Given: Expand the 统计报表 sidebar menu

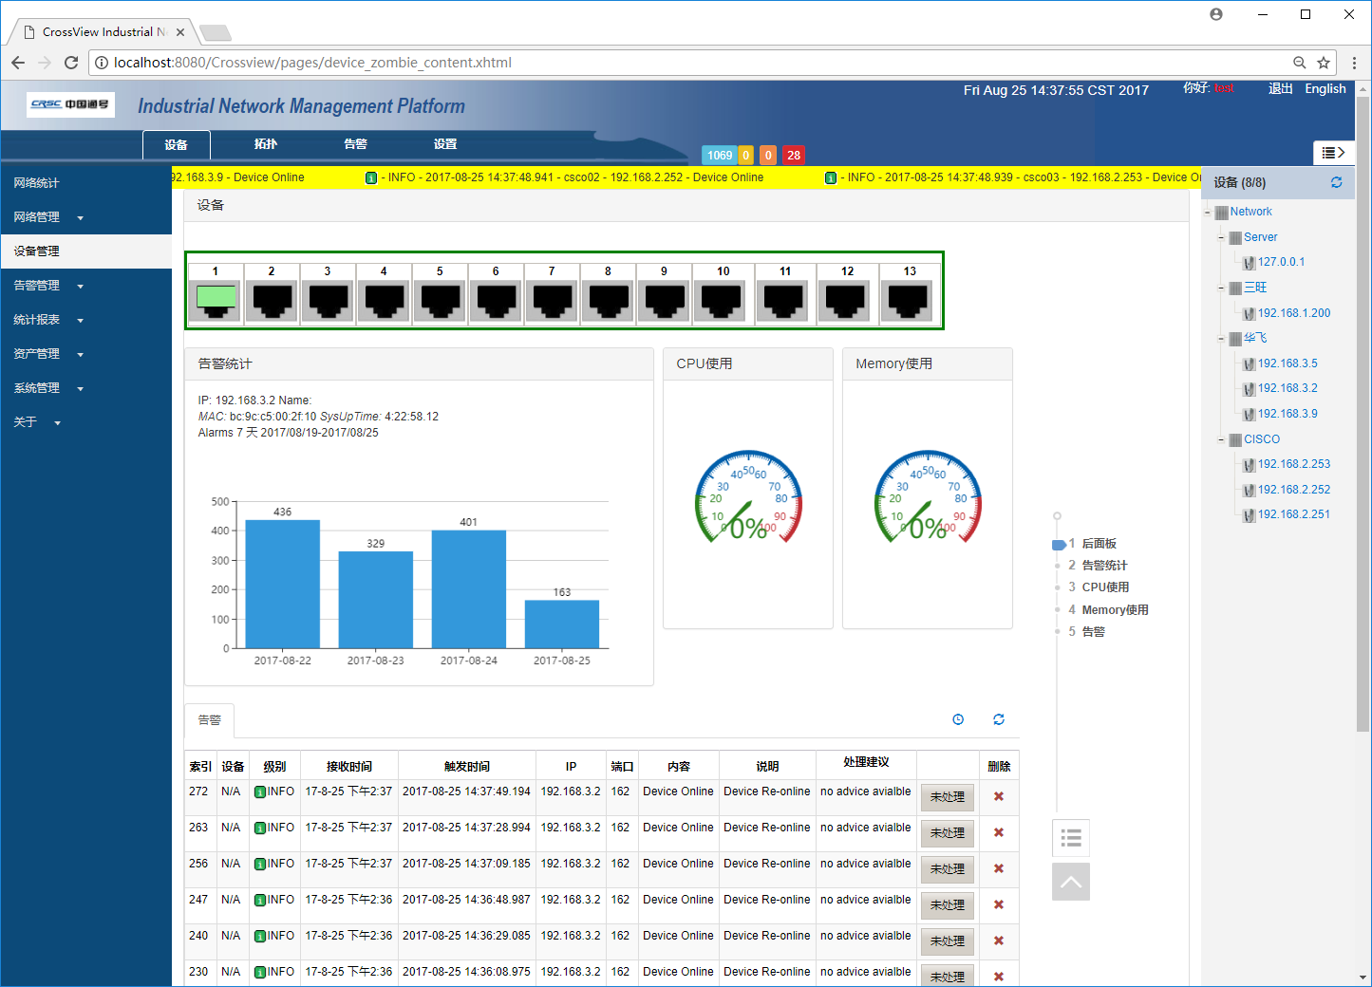Looking at the screenshot, I should point(47,320).
